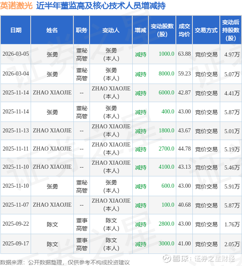Click the share count 2800.0

167,224
